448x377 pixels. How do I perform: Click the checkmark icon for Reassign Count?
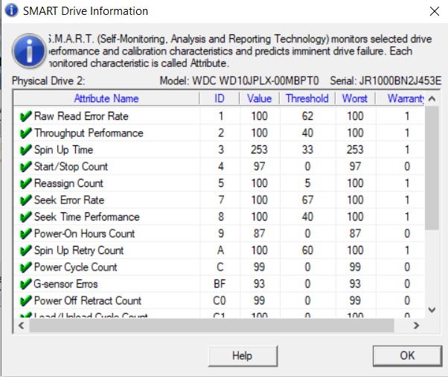coord(25,183)
